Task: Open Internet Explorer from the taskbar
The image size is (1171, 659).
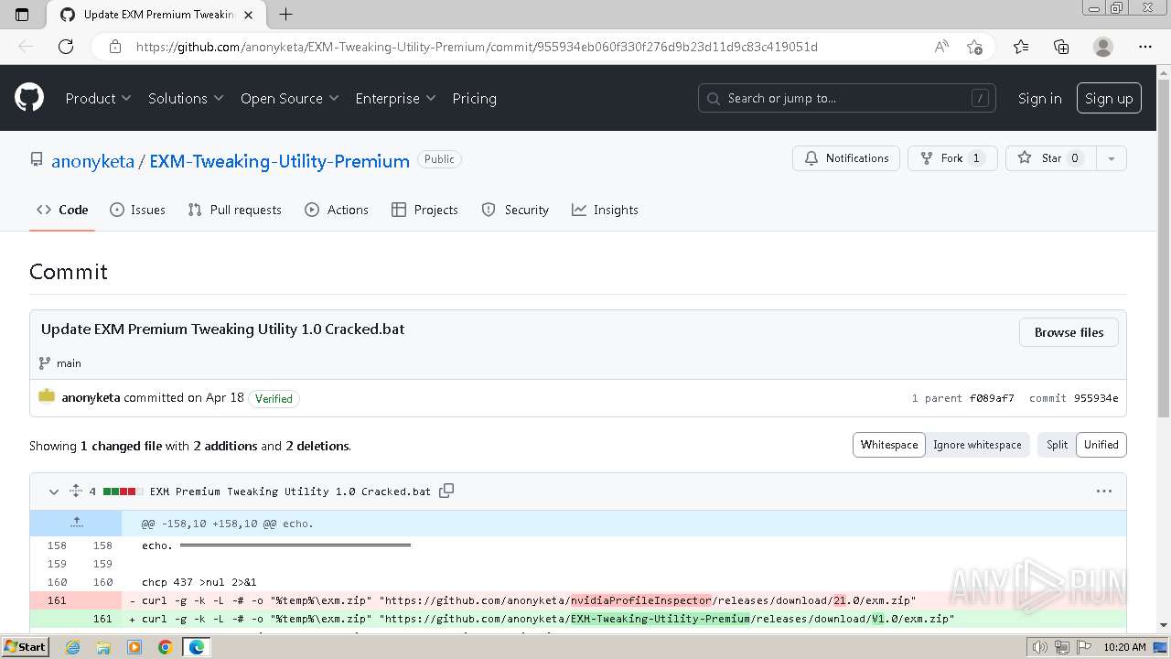Action: 73,647
